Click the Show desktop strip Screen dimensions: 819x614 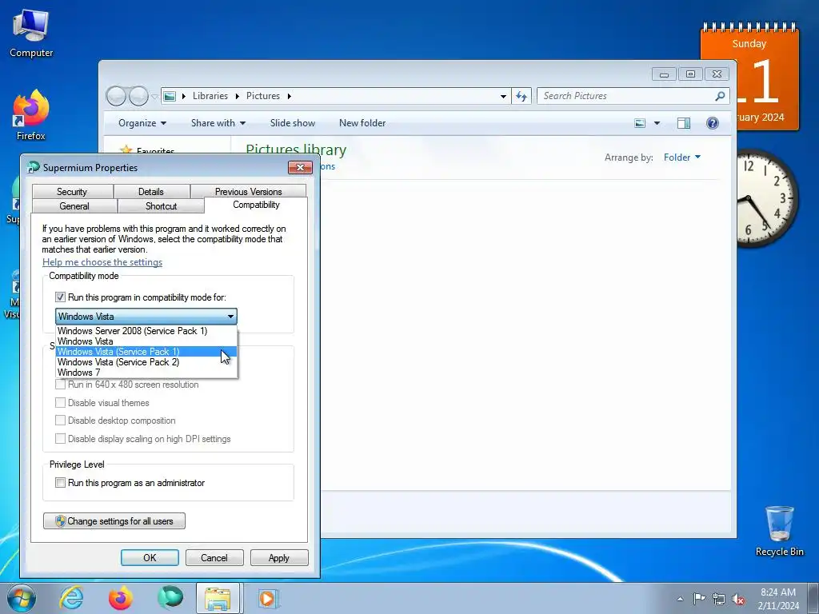pos(813,598)
